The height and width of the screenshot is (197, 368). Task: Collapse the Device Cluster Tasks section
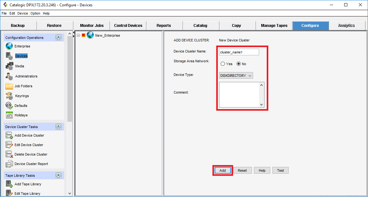[x=58, y=126]
